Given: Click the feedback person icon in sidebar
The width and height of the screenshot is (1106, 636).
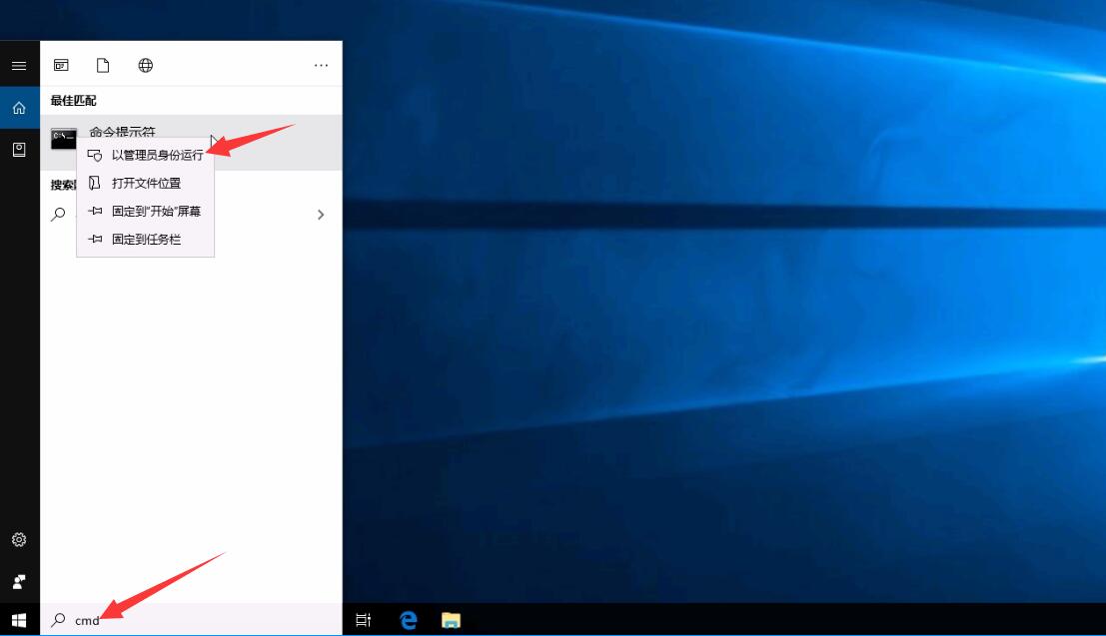Looking at the screenshot, I should 19,582.
